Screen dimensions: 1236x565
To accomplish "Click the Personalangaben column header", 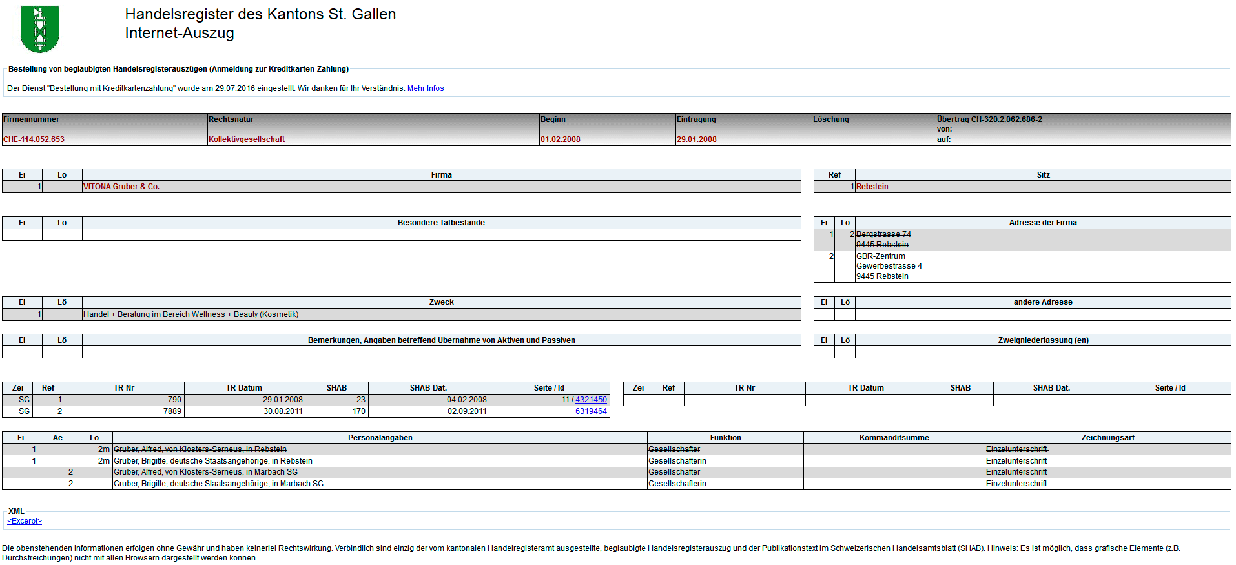I will click(380, 438).
